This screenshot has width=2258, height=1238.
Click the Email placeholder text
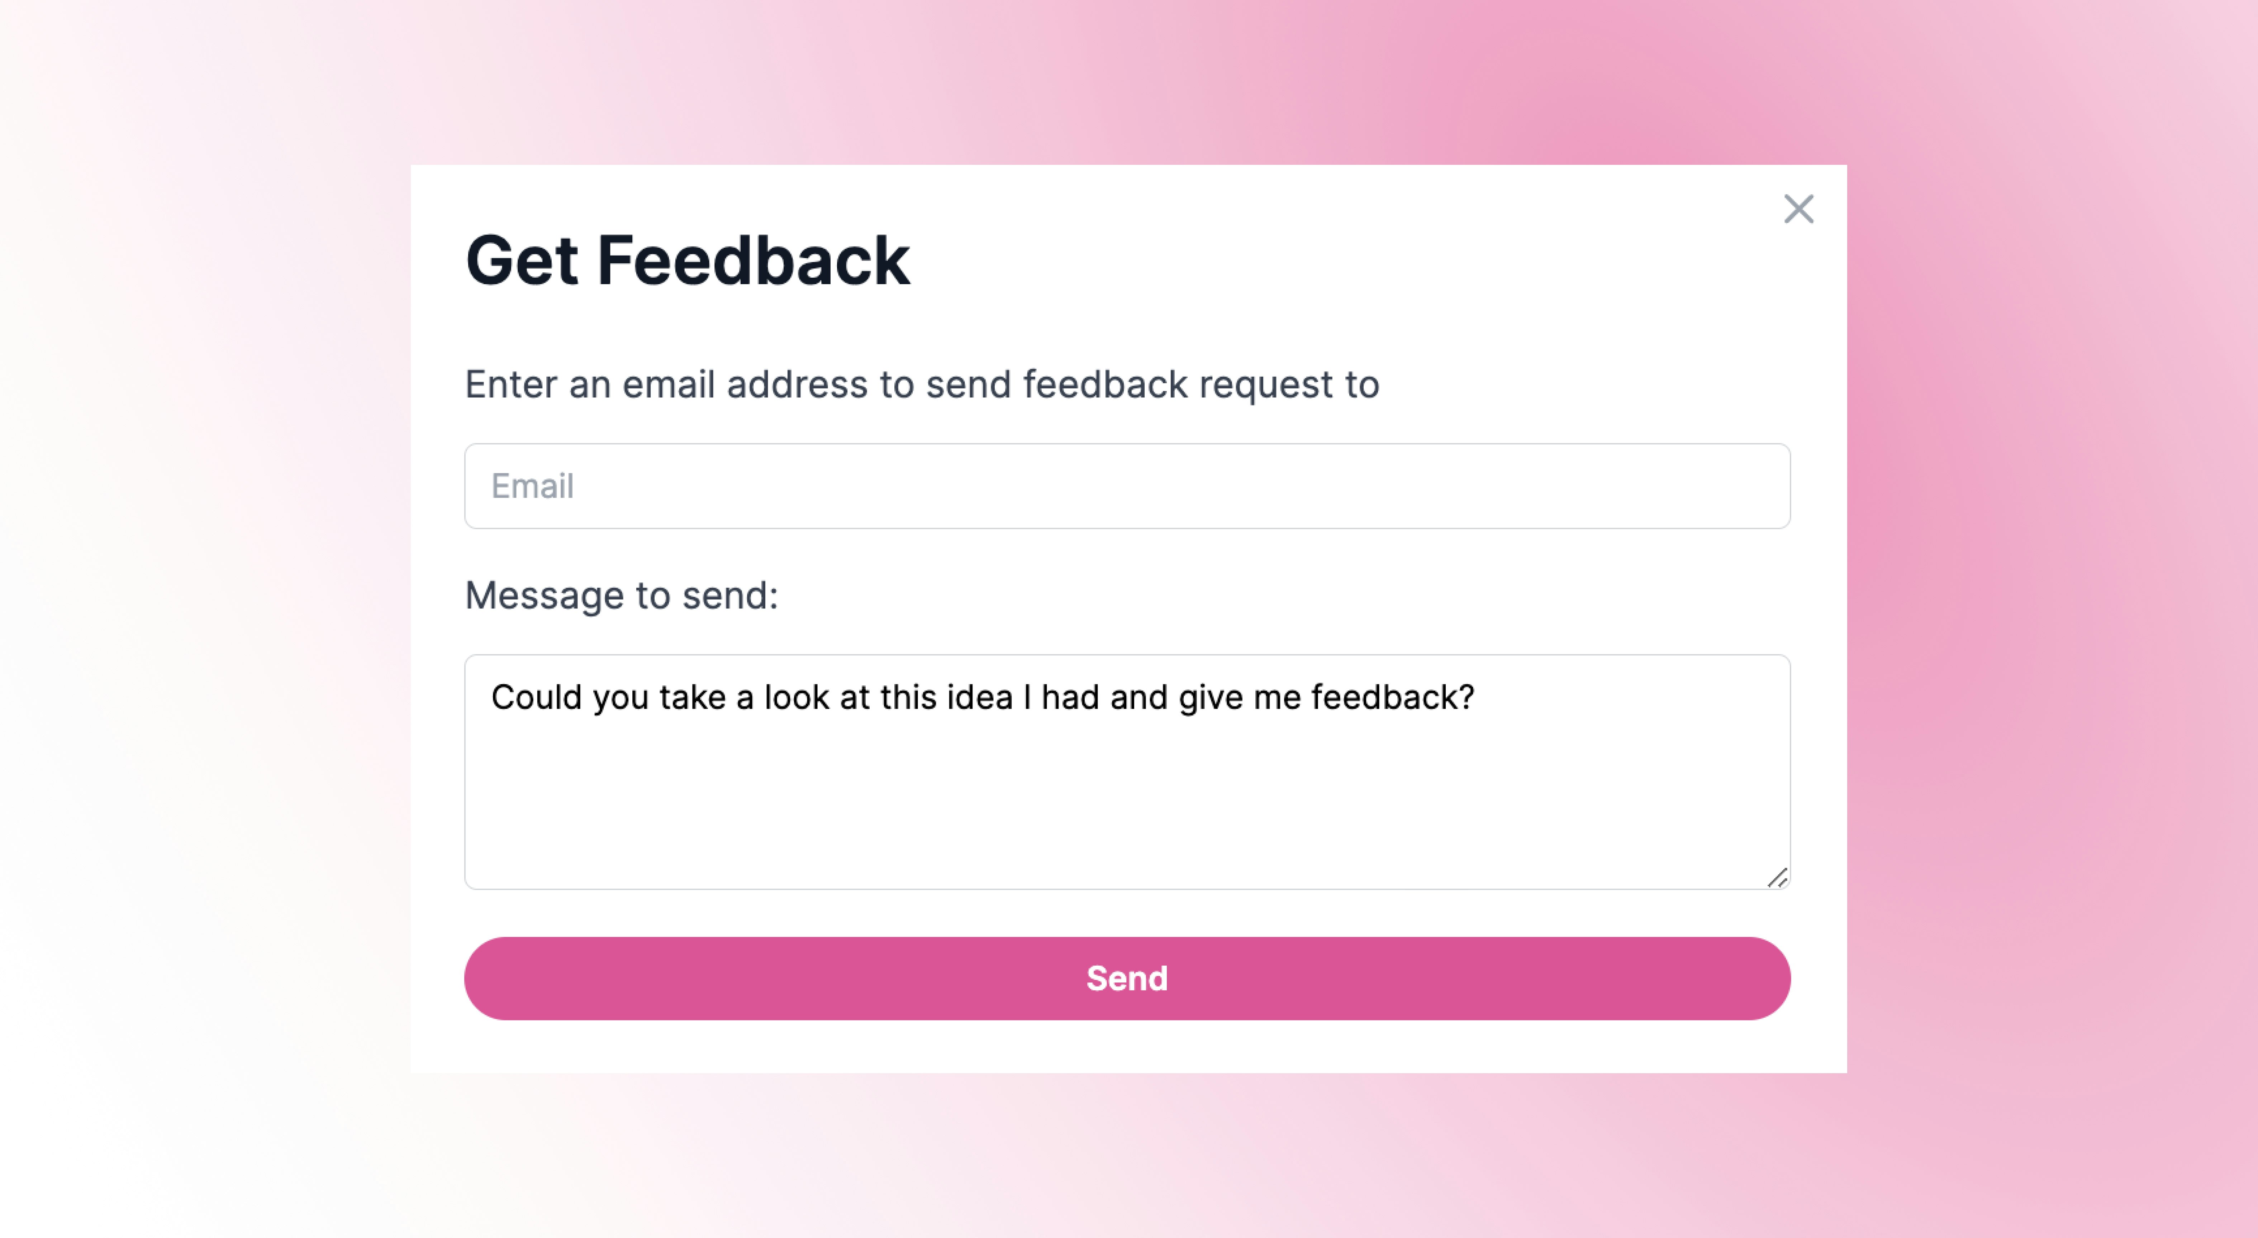pos(532,486)
